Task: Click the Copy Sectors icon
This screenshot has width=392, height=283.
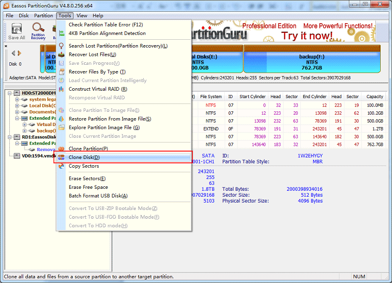Action: pyautogui.click(x=61, y=166)
